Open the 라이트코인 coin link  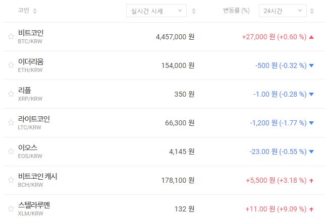pyautogui.click(x=34, y=119)
